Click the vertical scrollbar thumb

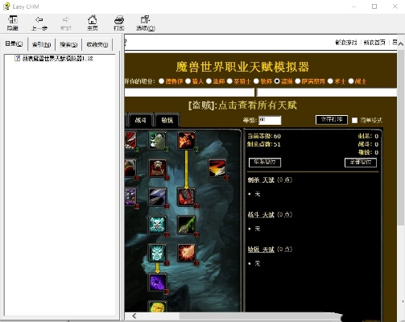click(401, 137)
